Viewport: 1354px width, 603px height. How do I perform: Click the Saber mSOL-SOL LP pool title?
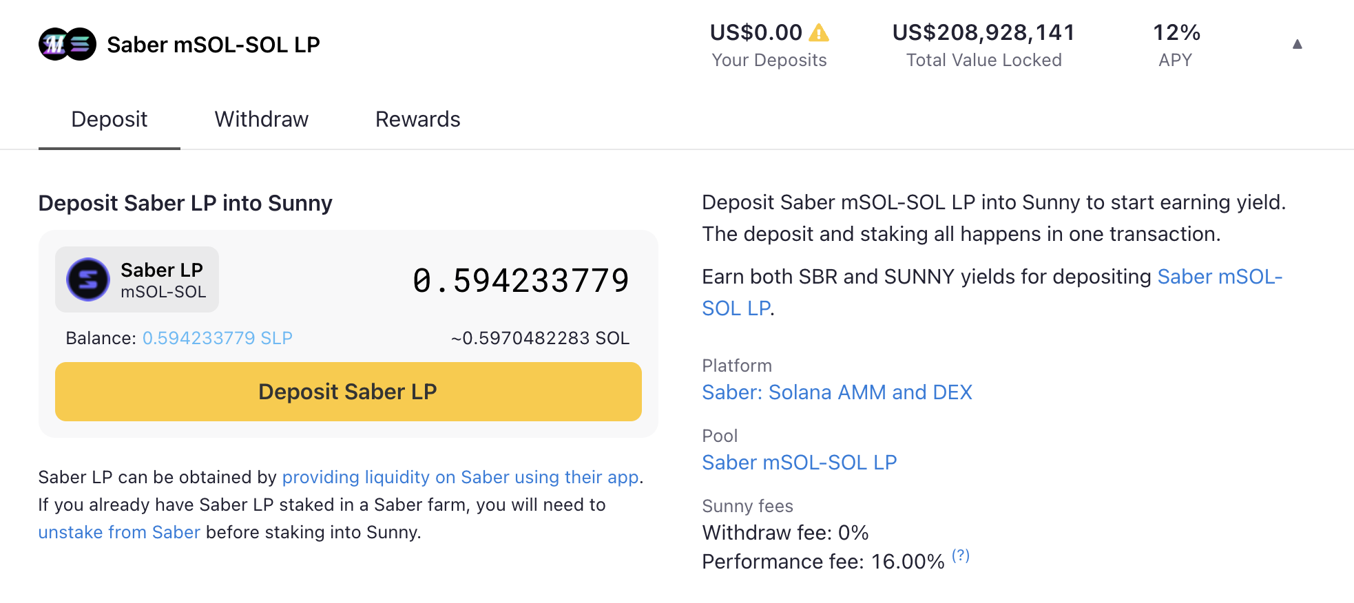click(213, 45)
